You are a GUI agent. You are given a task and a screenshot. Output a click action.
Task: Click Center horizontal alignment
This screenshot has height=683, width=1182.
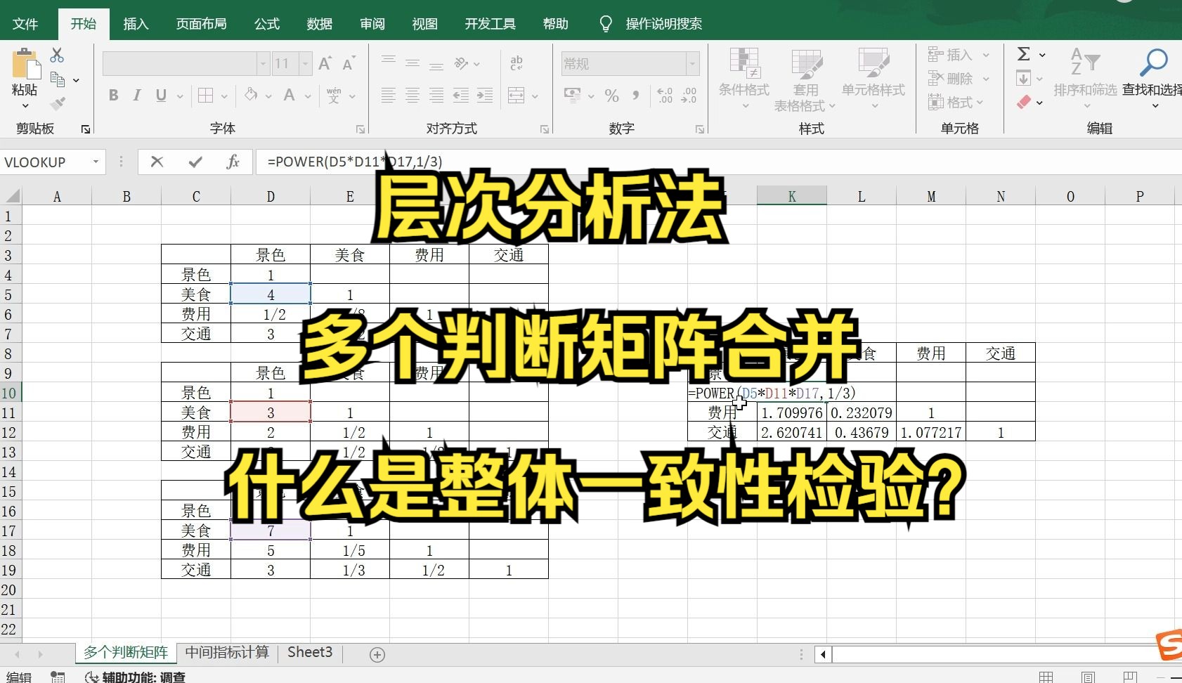point(413,96)
